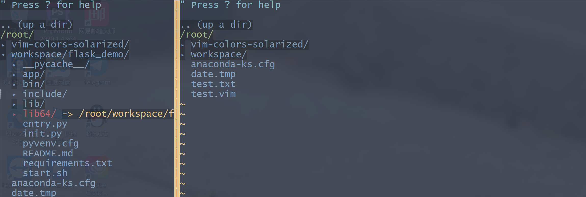Select pyvenv.cfg file
This screenshot has height=197, width=586.
click(x=51, y=144)
